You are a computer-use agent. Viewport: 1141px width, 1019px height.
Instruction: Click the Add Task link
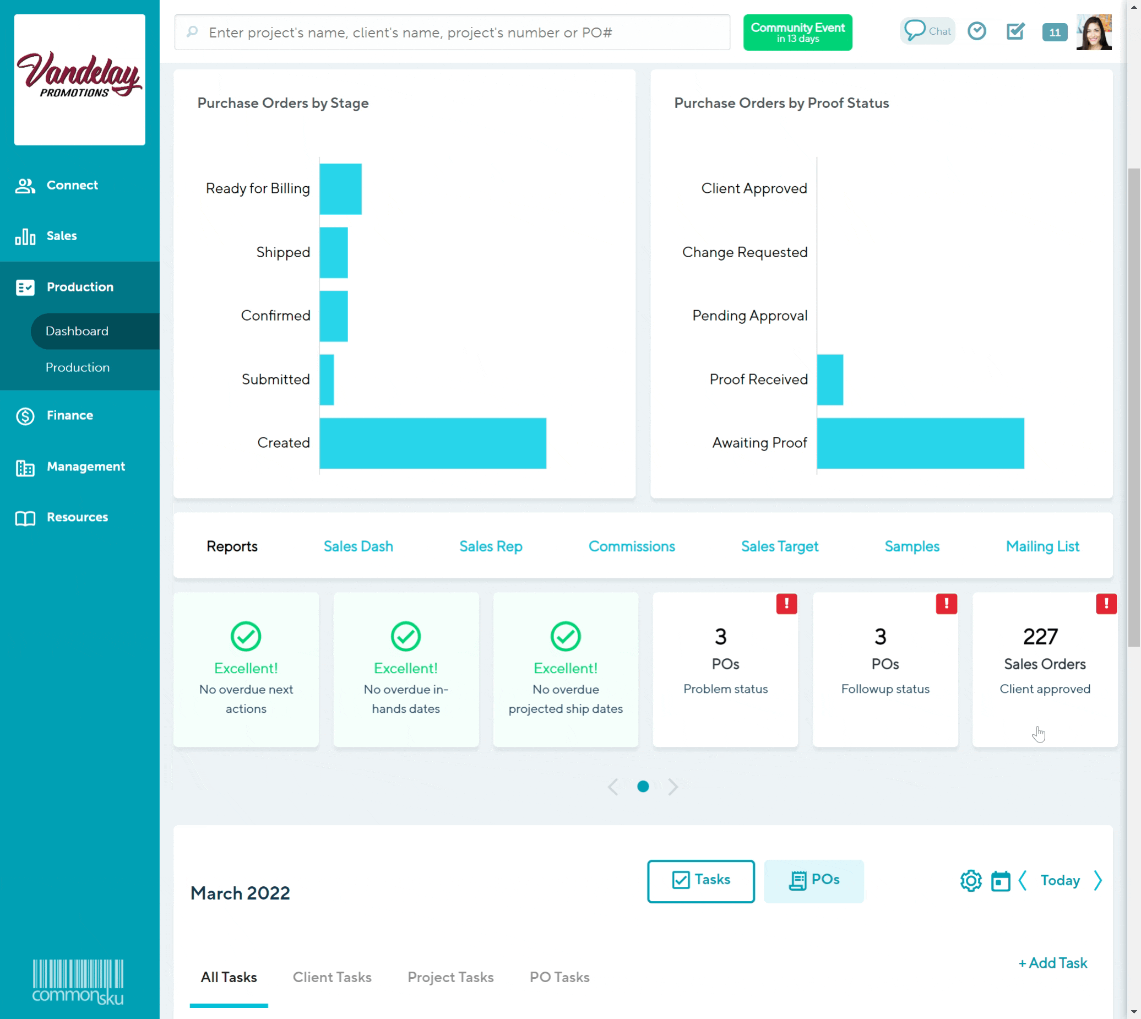point(1052,963)
